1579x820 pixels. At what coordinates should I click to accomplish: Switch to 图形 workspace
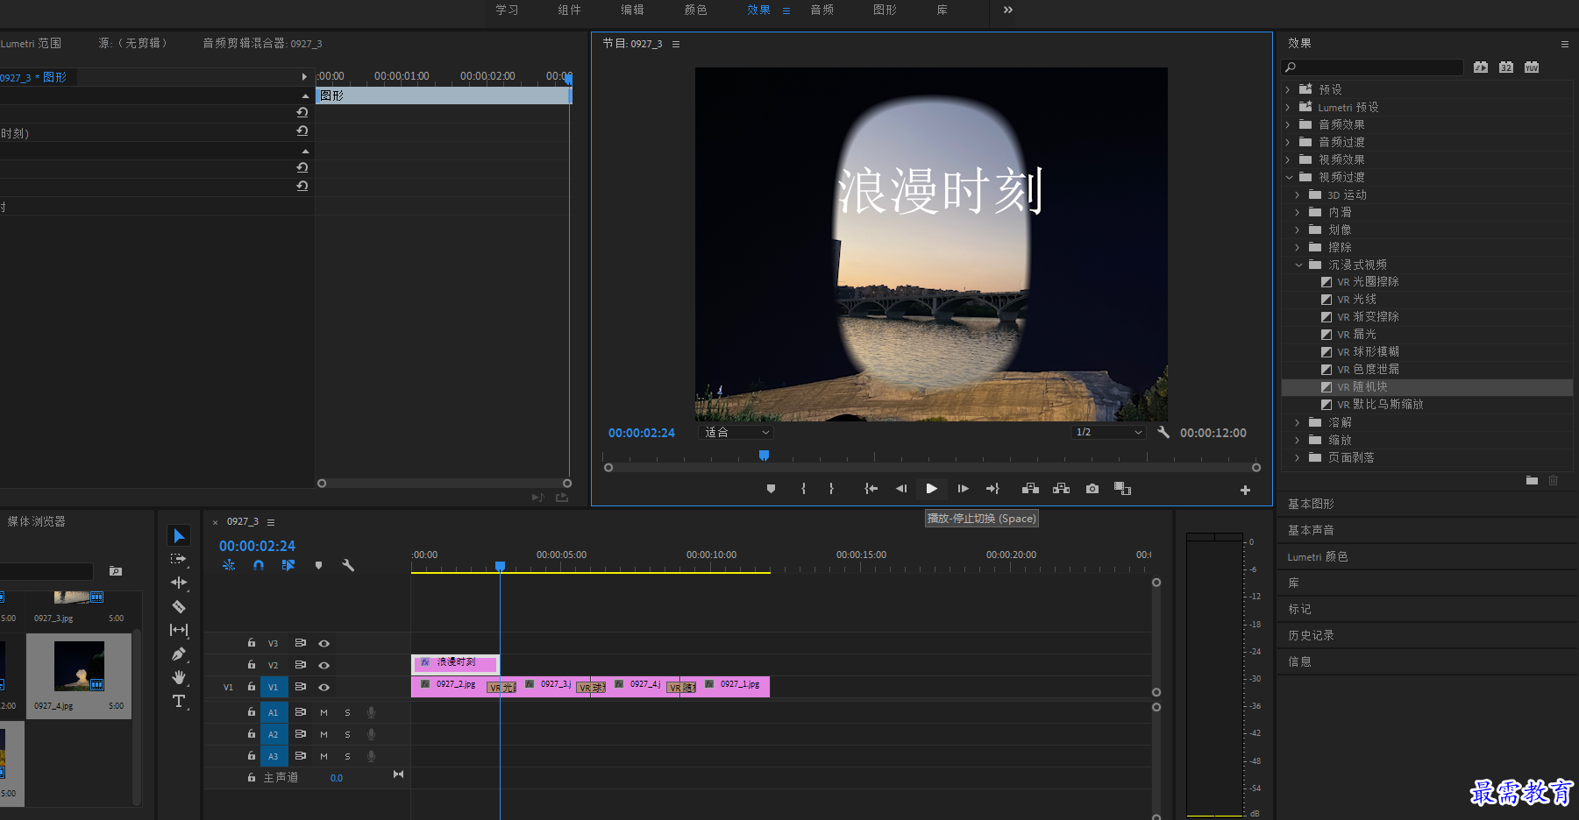[x=886, y=10]
